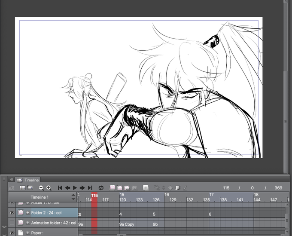Enable keyframes on this layer icon

pos(157,188)
